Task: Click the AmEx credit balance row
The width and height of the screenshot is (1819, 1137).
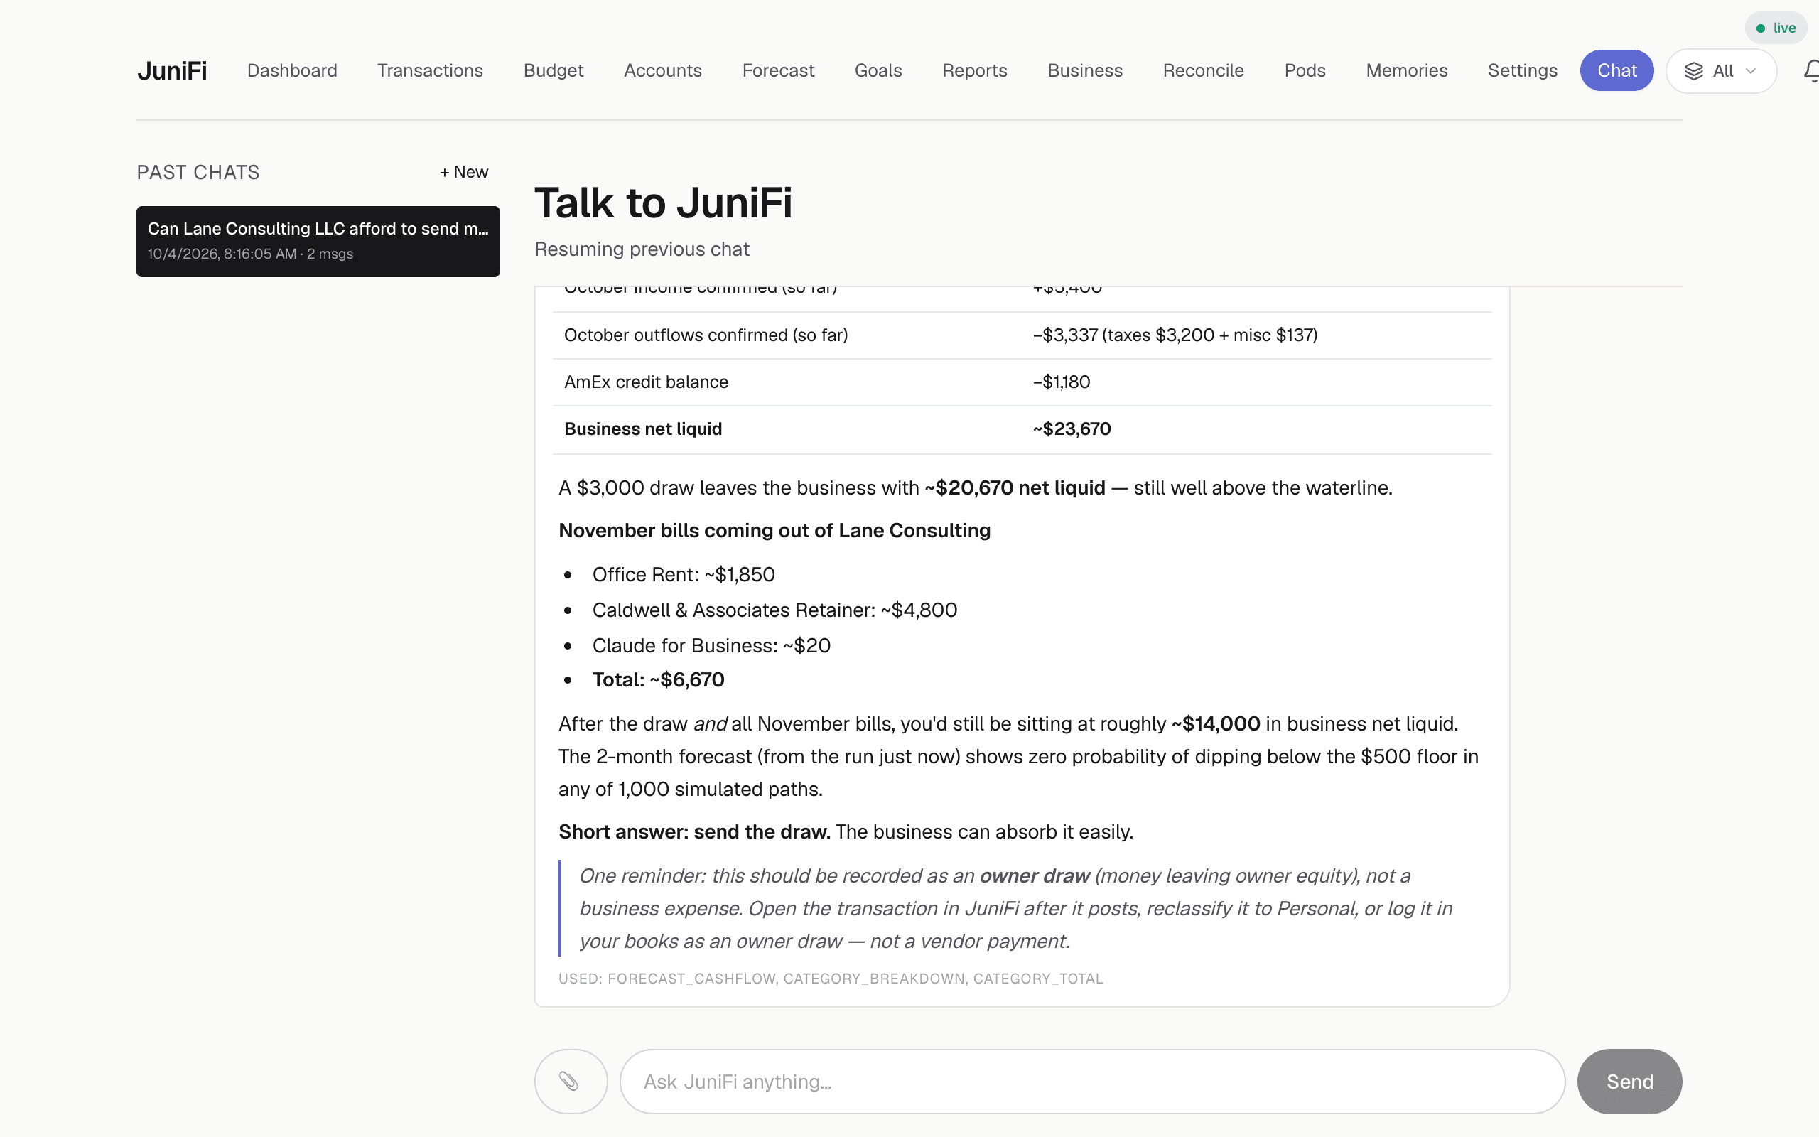Action: click(1022, 382)
